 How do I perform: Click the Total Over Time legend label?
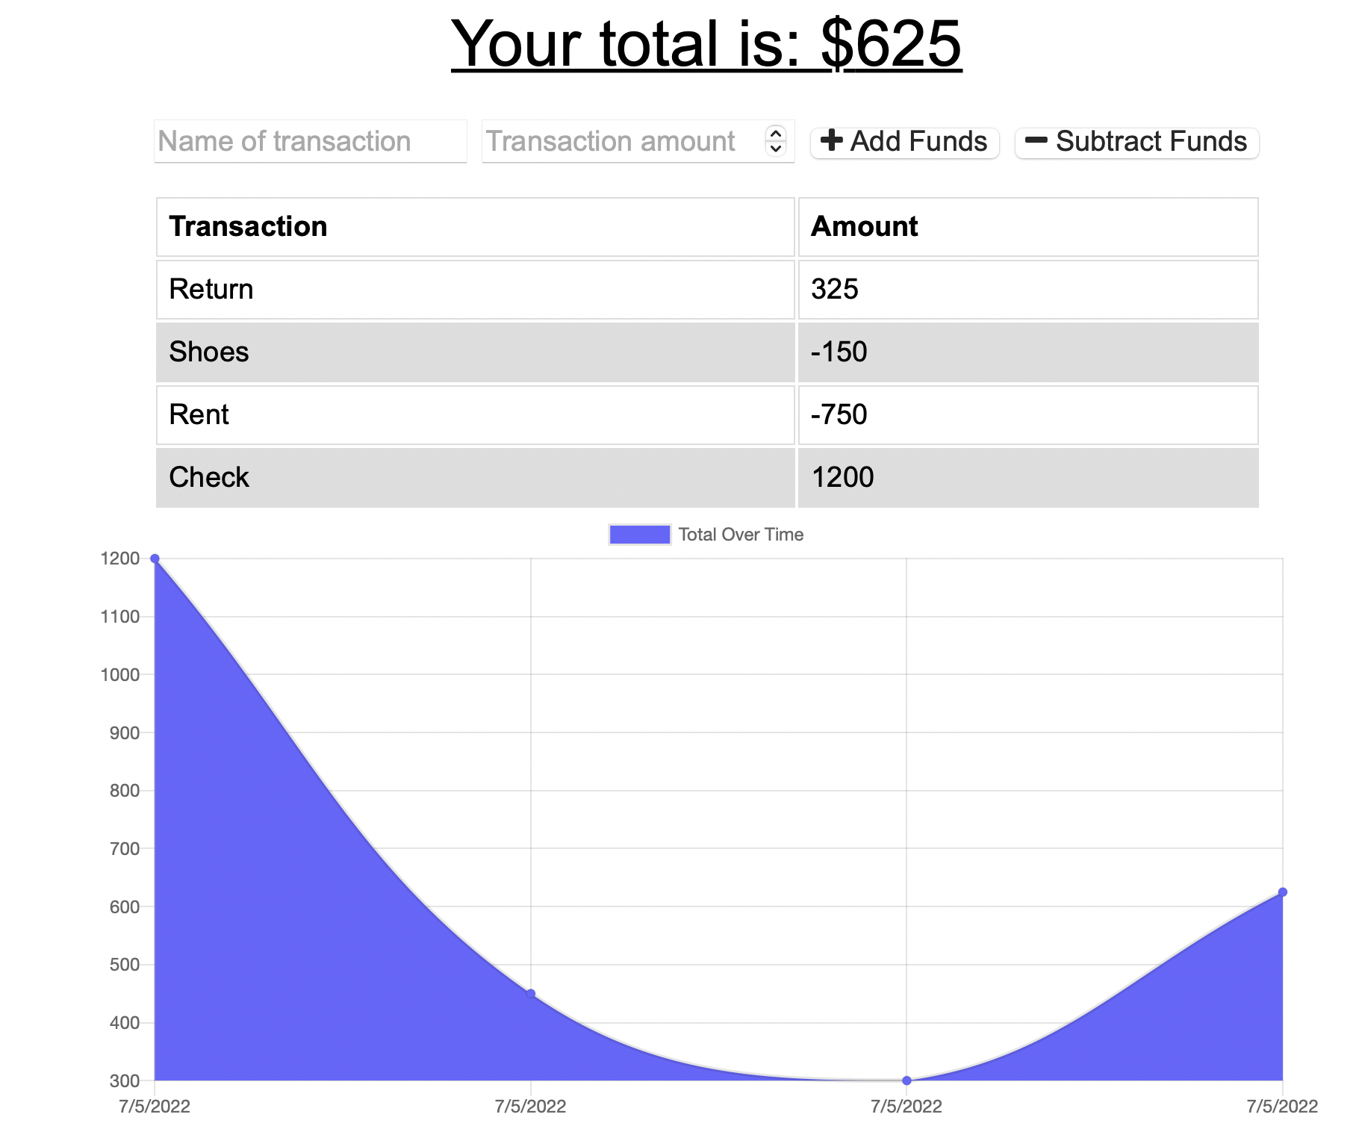point(740,535)
